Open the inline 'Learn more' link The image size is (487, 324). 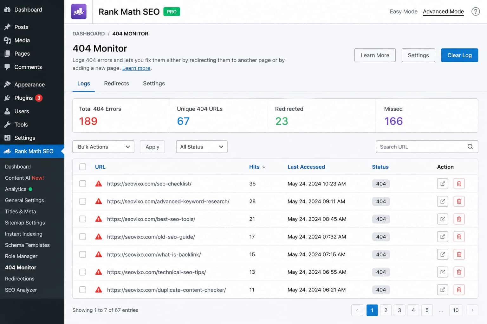coord(136,68)
